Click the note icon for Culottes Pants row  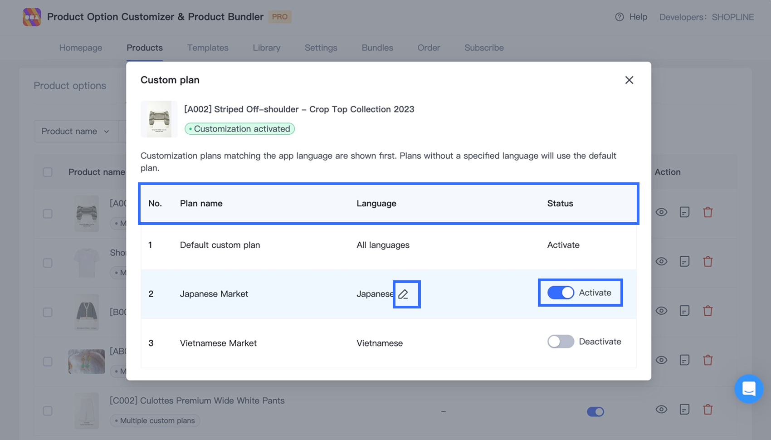[x=684, y=410]
